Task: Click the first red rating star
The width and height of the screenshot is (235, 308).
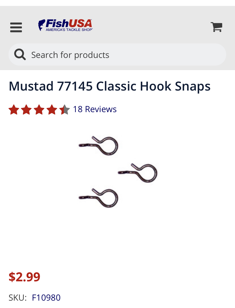Action: tap(14, 110)
